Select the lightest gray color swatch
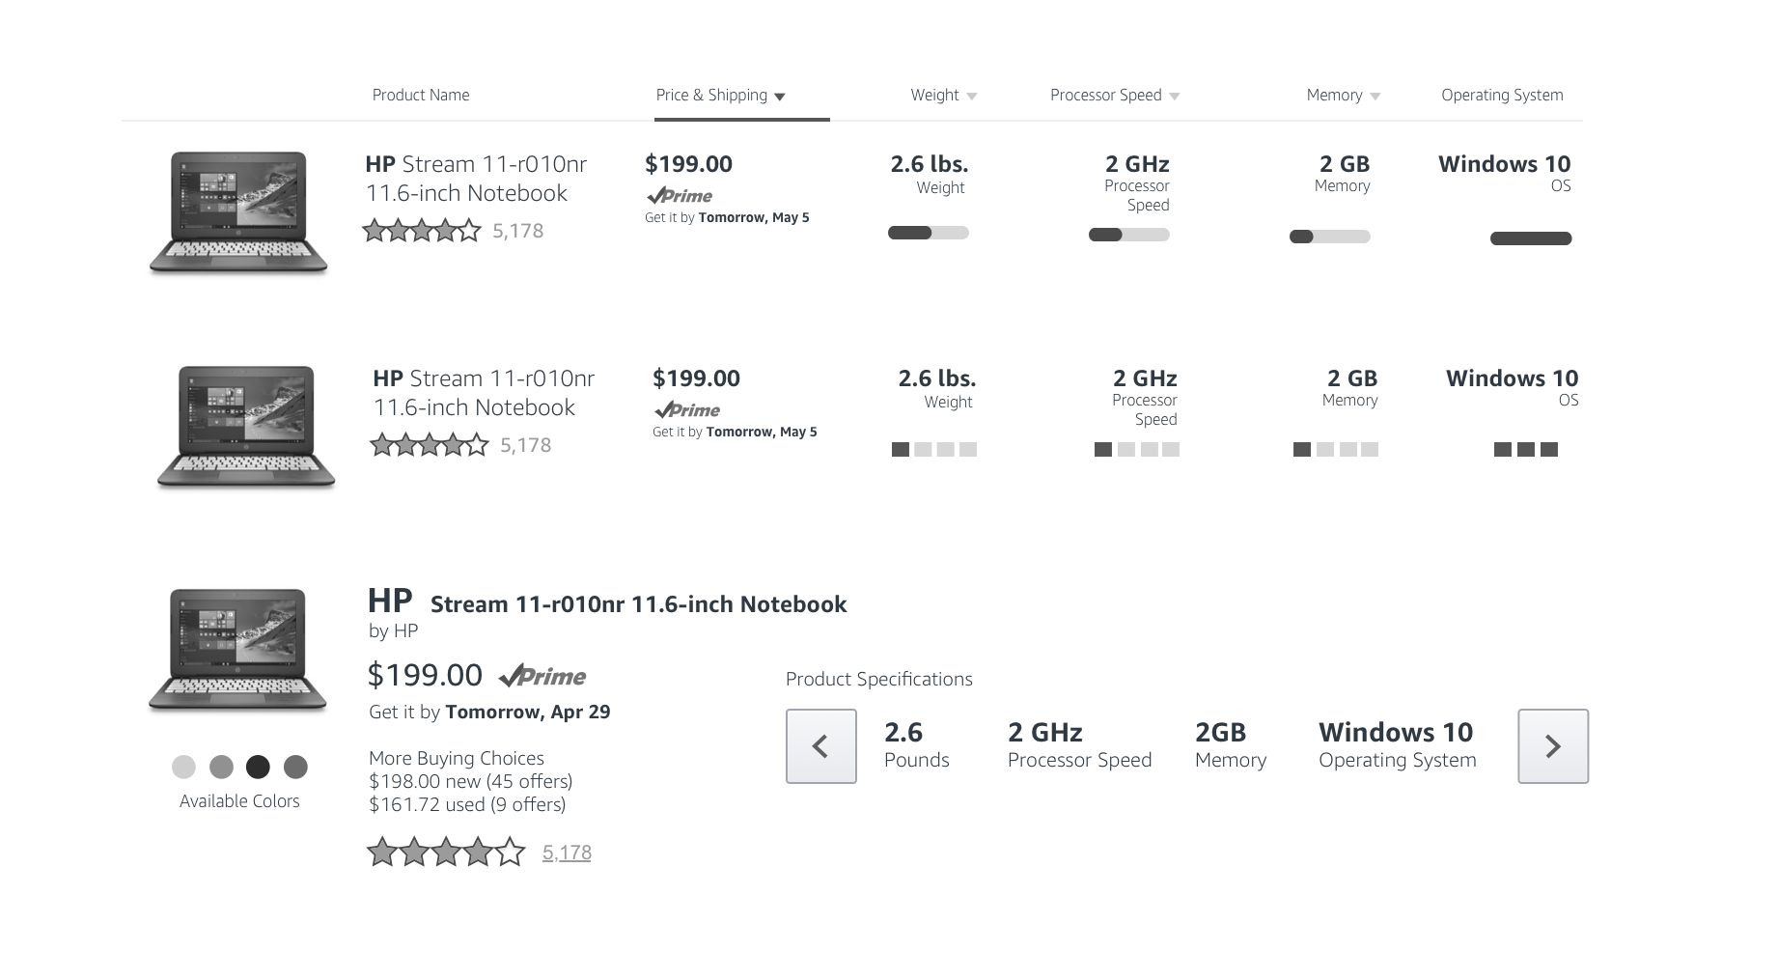Screen dimensions: 1778x979 click(183, 767)
